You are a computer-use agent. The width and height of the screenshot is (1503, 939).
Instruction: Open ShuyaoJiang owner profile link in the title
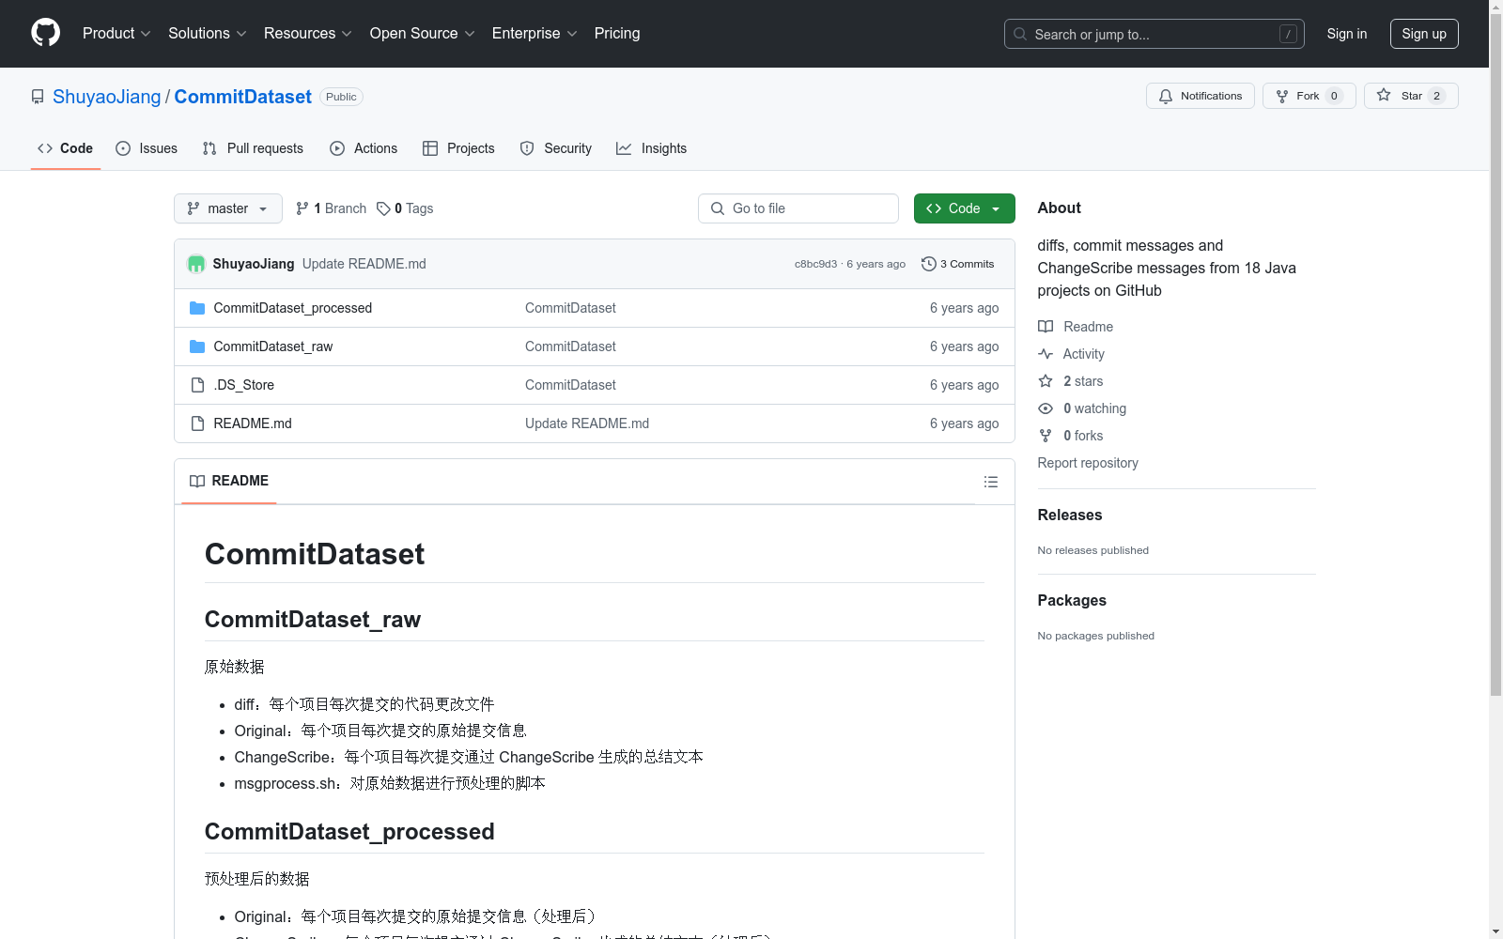(x=107, y=97)
